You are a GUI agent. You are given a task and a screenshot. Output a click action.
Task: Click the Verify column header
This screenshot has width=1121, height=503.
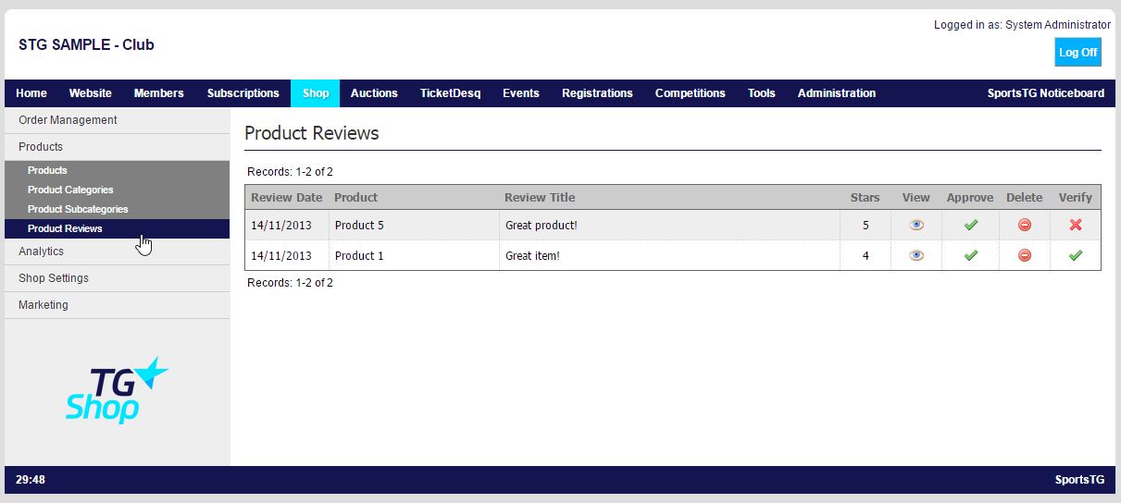(x=1076, y=198)
